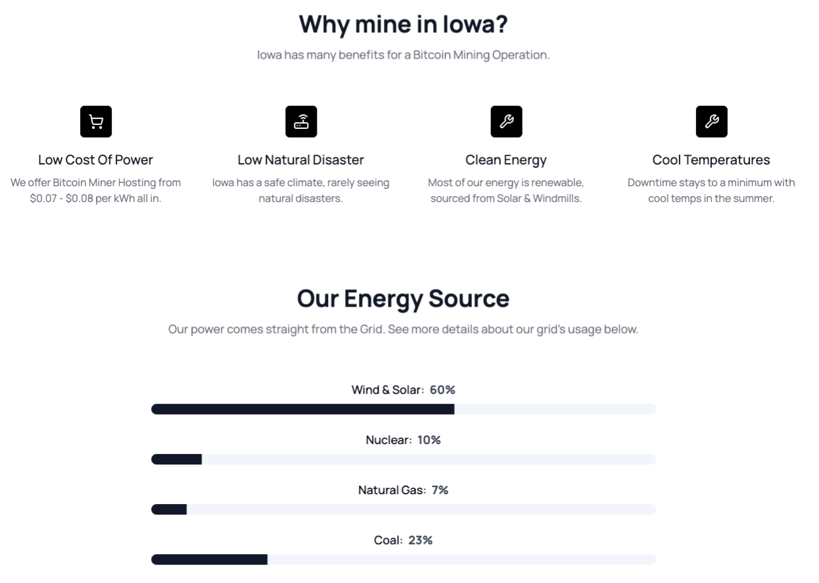The height and width of the screenshot is (583, 819).
Task: Click the Nuclear progress bar
Action: [x=404, y=459]
